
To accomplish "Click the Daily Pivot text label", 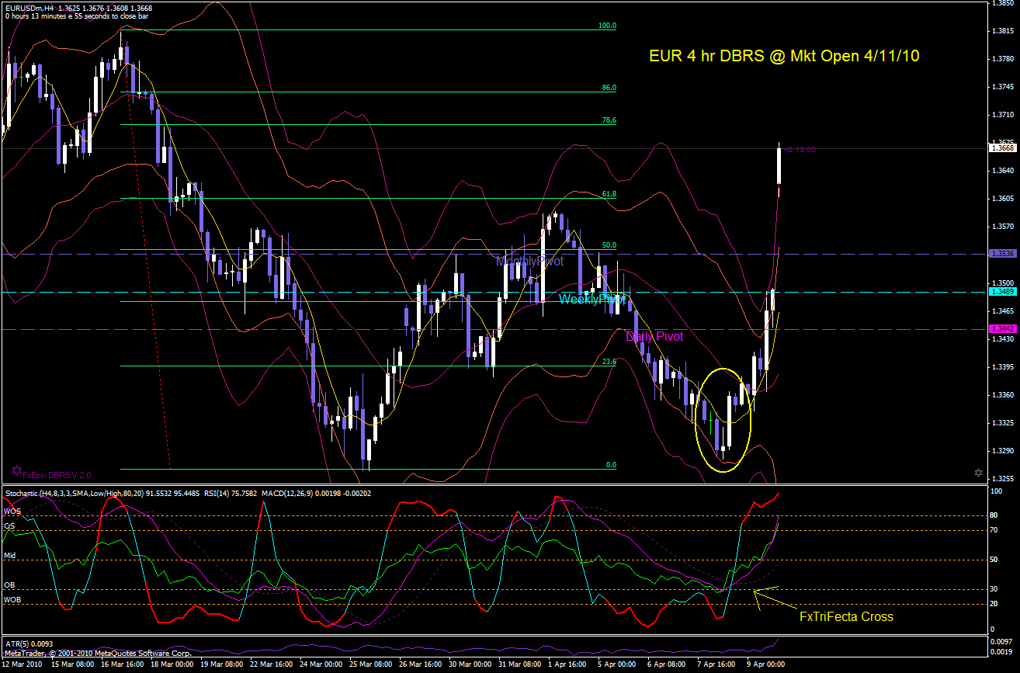I will point(654,337).
